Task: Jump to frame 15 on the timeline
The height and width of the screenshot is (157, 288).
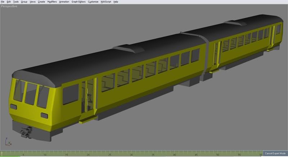Action: pos(67,154)
